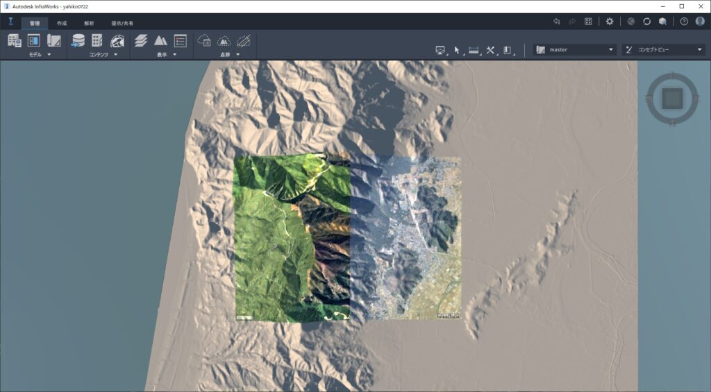The image size is (711, 392).
Task: Click the measure distance tool
Action: [474, 51]
